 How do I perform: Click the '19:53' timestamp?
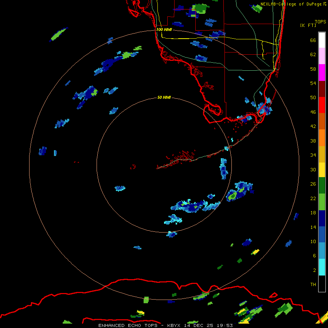225,325
